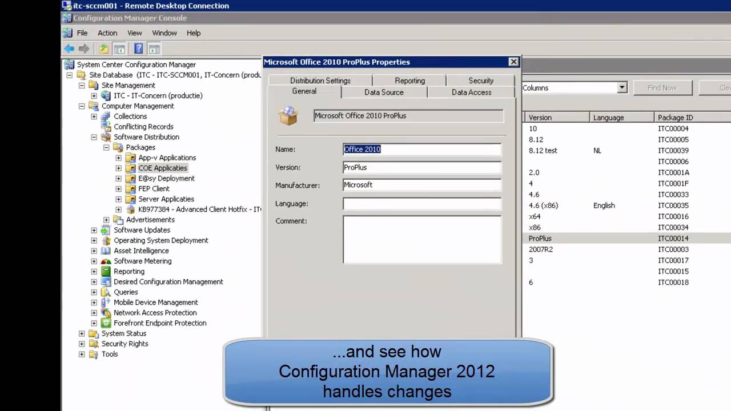731x411 pixels.
Task: Switch to the Data Access tab
Action: [471, 92]
